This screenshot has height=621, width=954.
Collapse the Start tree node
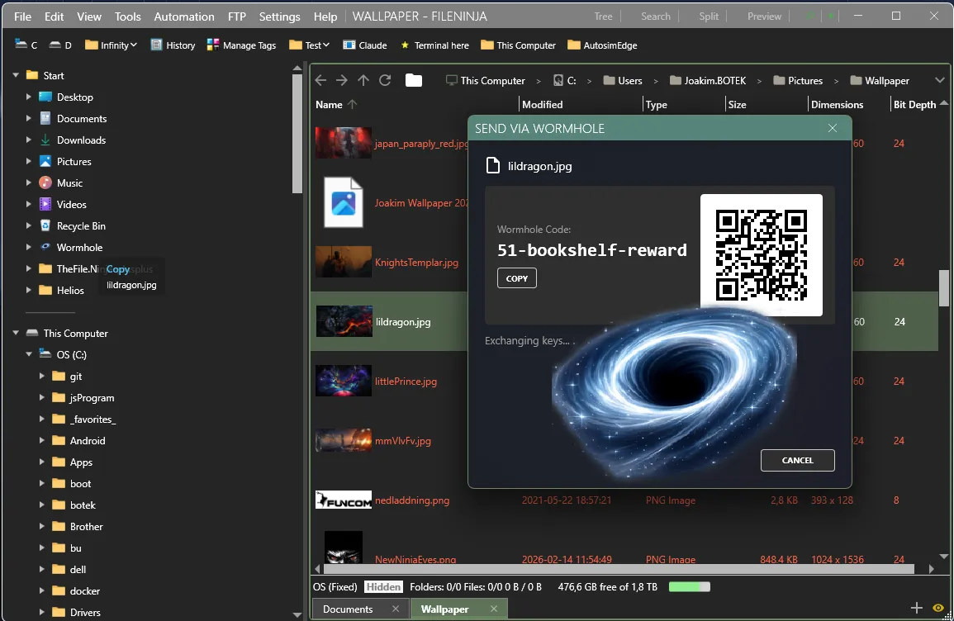tap(16, 75)
